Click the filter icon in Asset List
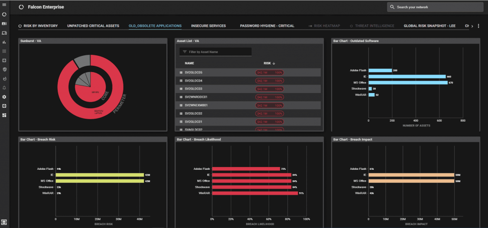 [x=184, y=52]
